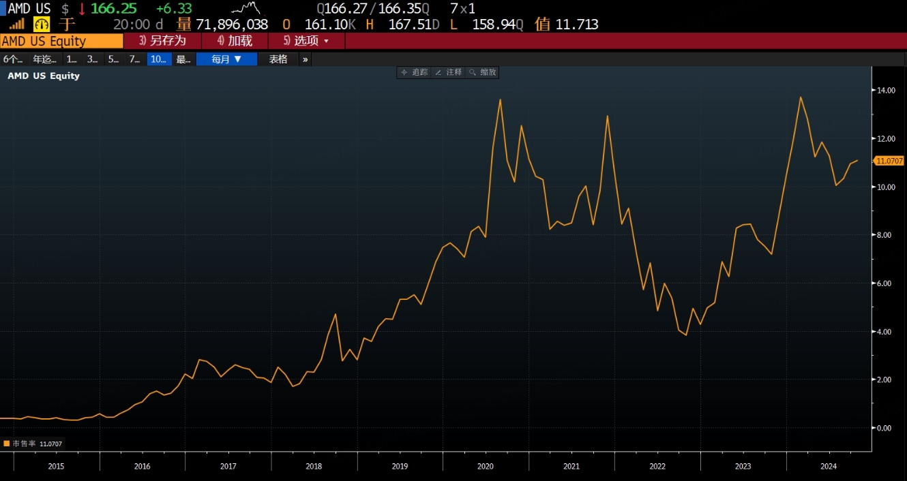
Task: Click the 2020 x-axis year label
Action: click(486, 466)
